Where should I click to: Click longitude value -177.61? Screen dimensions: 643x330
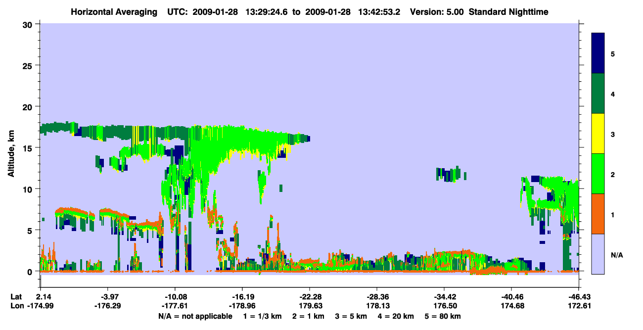tap(175, 306)
